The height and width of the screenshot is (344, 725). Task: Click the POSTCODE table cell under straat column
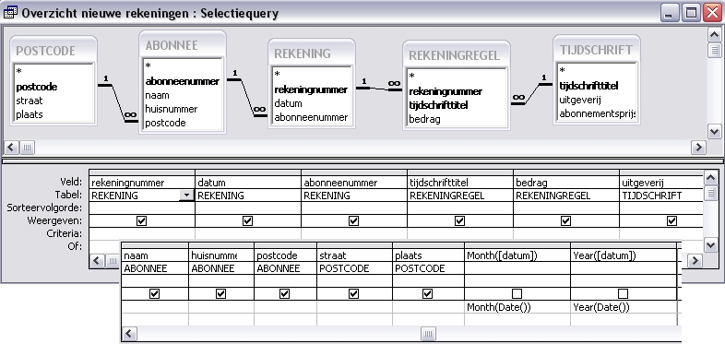(x=354, y=268)
